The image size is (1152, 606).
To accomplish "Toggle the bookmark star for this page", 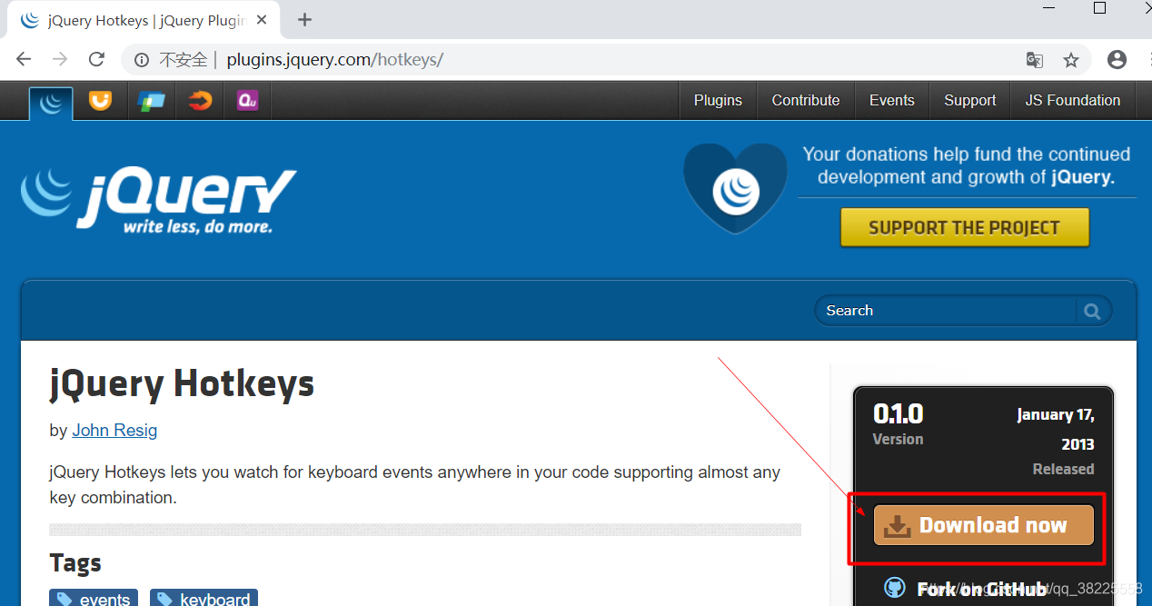I will 1071,59.
